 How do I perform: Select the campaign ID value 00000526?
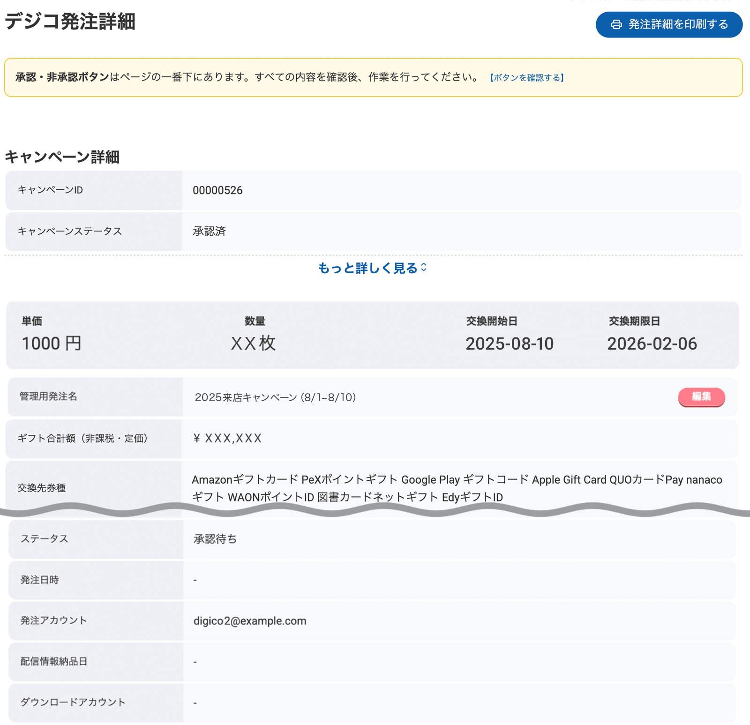(217, 190)
